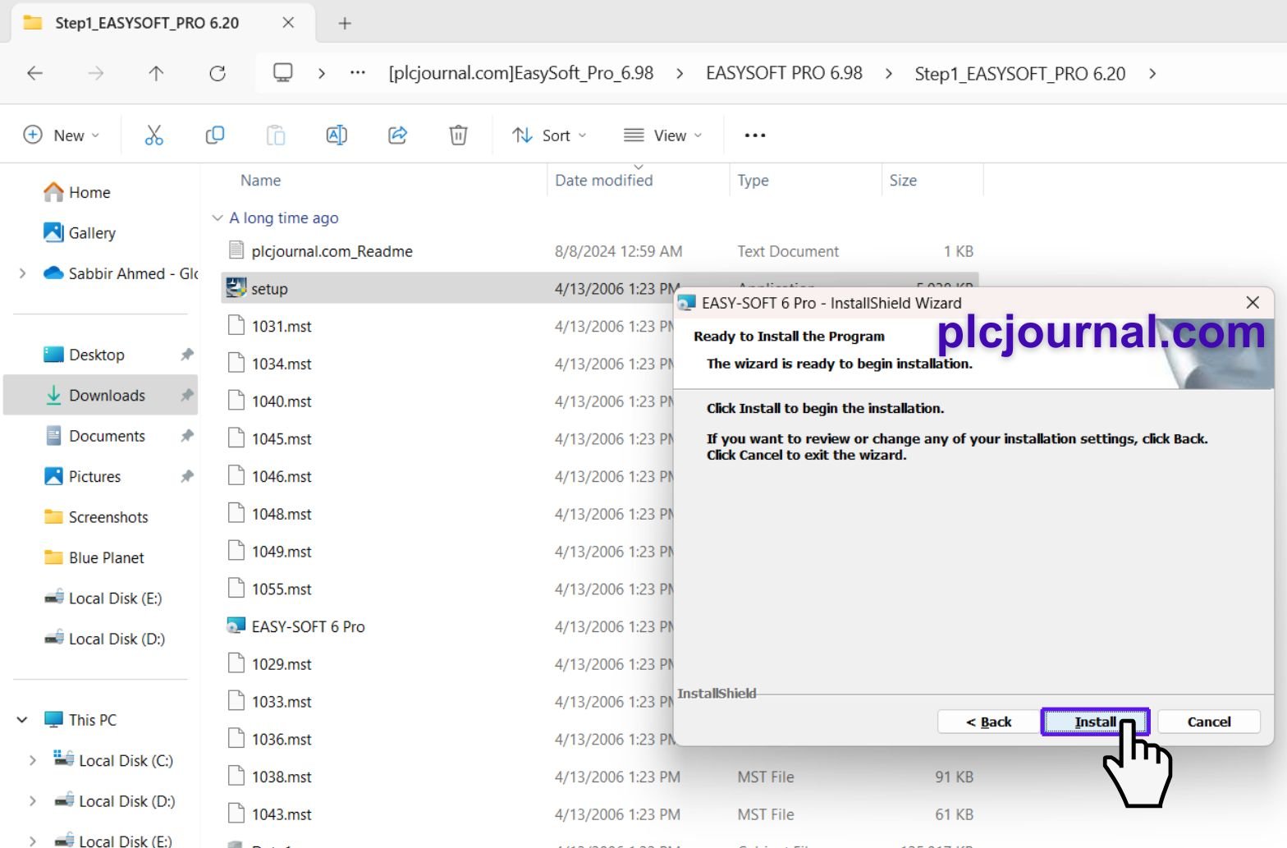
Task: Click the Install button in the wizard
Action: coord(1095,722)
